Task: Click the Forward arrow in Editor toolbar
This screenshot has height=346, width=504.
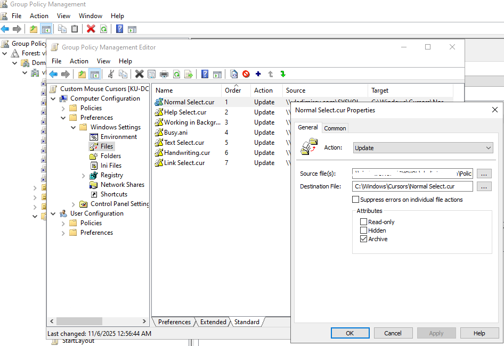Action: (x=66, y=74)
